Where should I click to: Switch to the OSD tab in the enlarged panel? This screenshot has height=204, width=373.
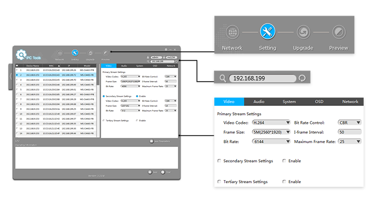319,101
